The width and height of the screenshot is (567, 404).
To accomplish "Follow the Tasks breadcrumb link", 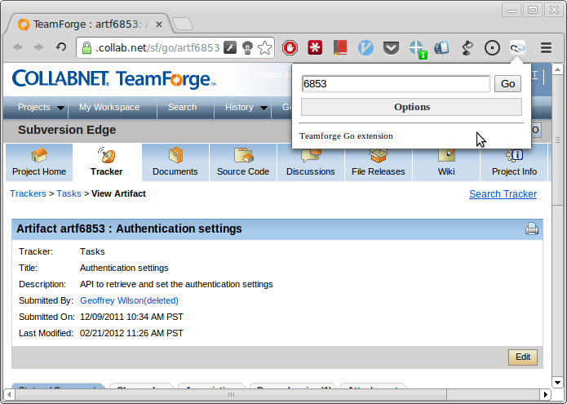I will [69, 193].
